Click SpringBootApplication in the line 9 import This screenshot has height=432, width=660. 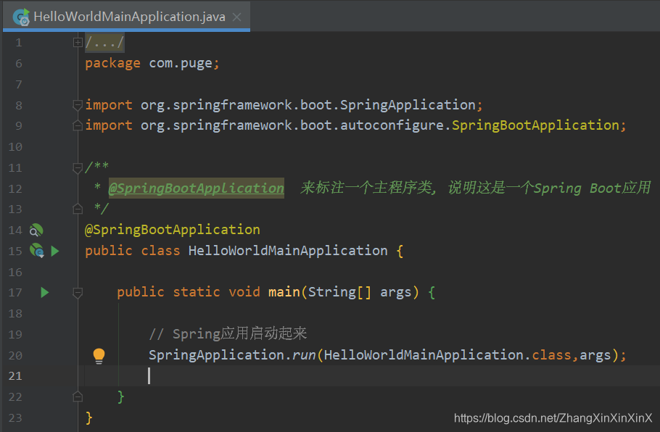pos(535,125)
